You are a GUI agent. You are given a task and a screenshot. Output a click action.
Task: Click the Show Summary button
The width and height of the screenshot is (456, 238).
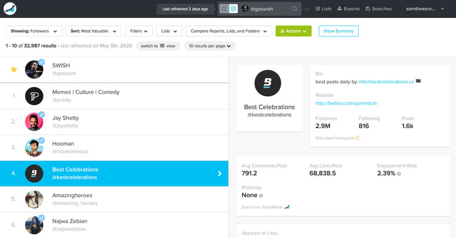[339, 31]
